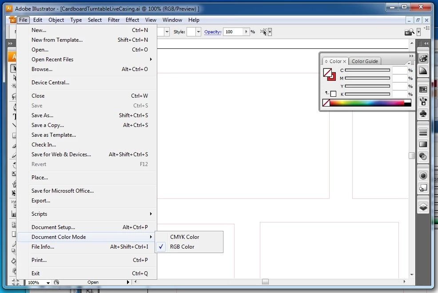The image size is (438, 293).
Task: Open the Edit menu
Action: [37, 20]
